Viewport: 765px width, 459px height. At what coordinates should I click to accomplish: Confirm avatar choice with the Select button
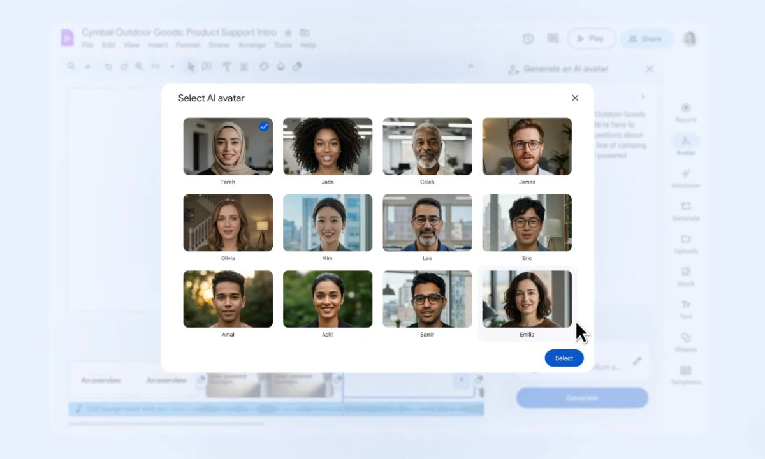(564, 358)
